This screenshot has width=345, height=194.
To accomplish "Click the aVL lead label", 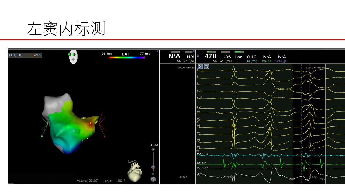I will pos(199,91).
